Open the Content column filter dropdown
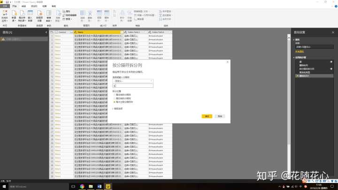The width and height of the screenshot is (338, 190). [71, 32]
